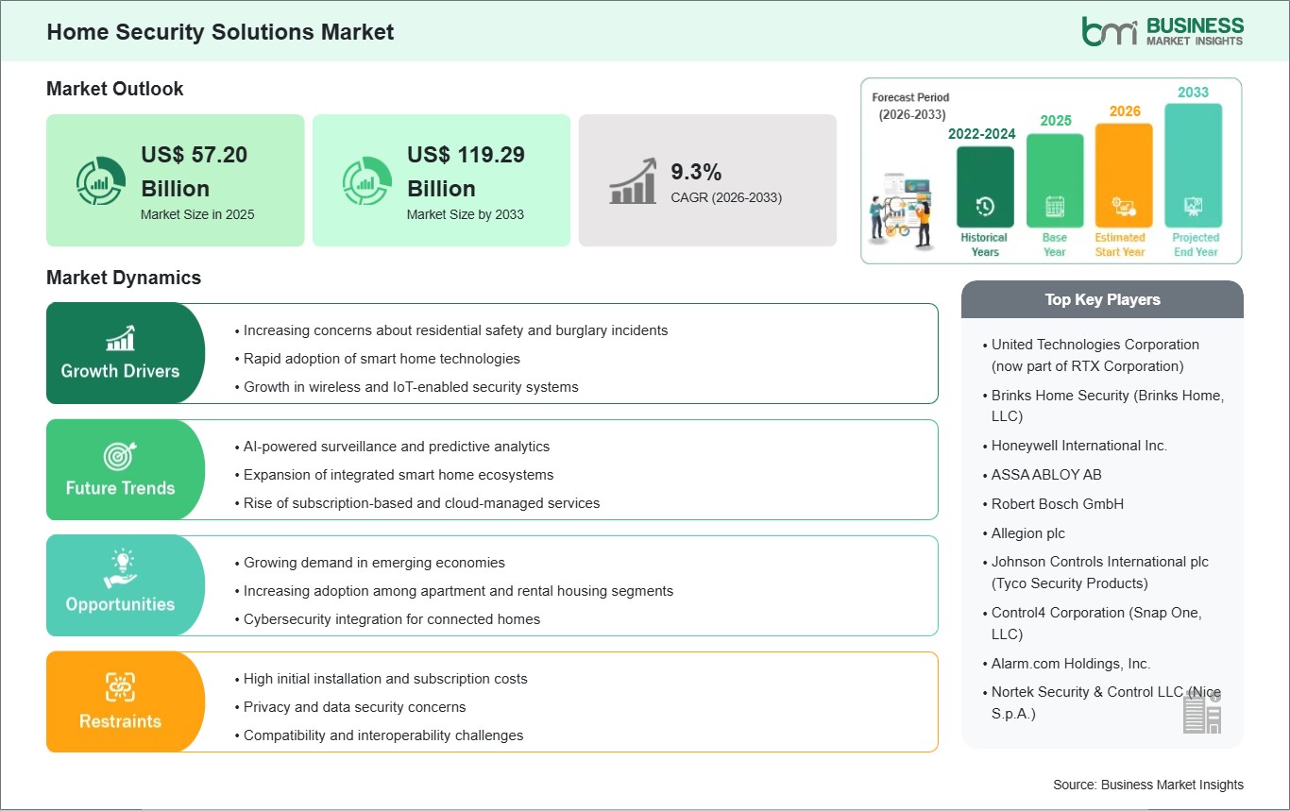Image resolution: width=1290 pixels, height=811 pixels.
Task: Select the Growth Drivers label block
Action: click(126, 353)
